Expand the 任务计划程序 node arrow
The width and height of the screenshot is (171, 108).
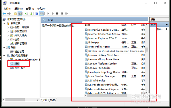(x=8, y=27)
